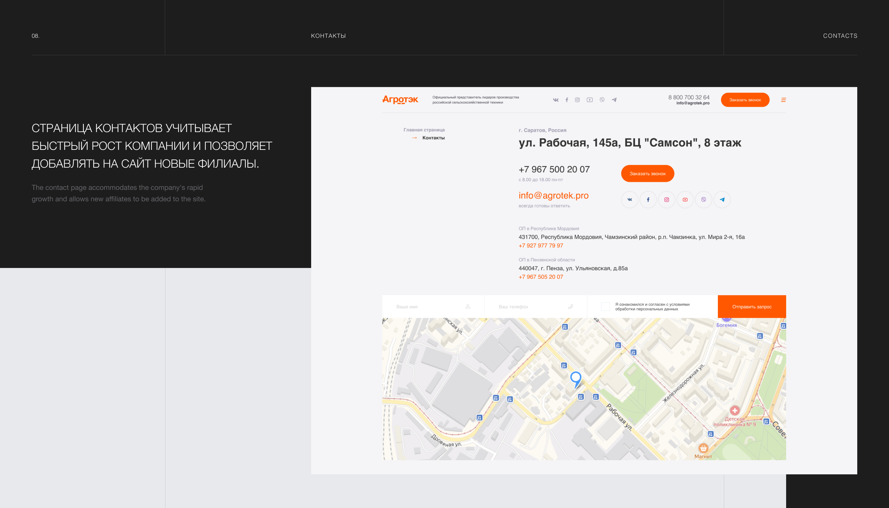Open the hamburger menu icon
This screenshot has height=508, width=889.
pyautogui.click(x=783, y=100)
